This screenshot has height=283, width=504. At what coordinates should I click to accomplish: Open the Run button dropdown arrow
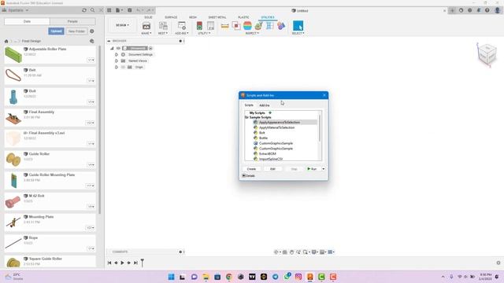coord(324,169)
